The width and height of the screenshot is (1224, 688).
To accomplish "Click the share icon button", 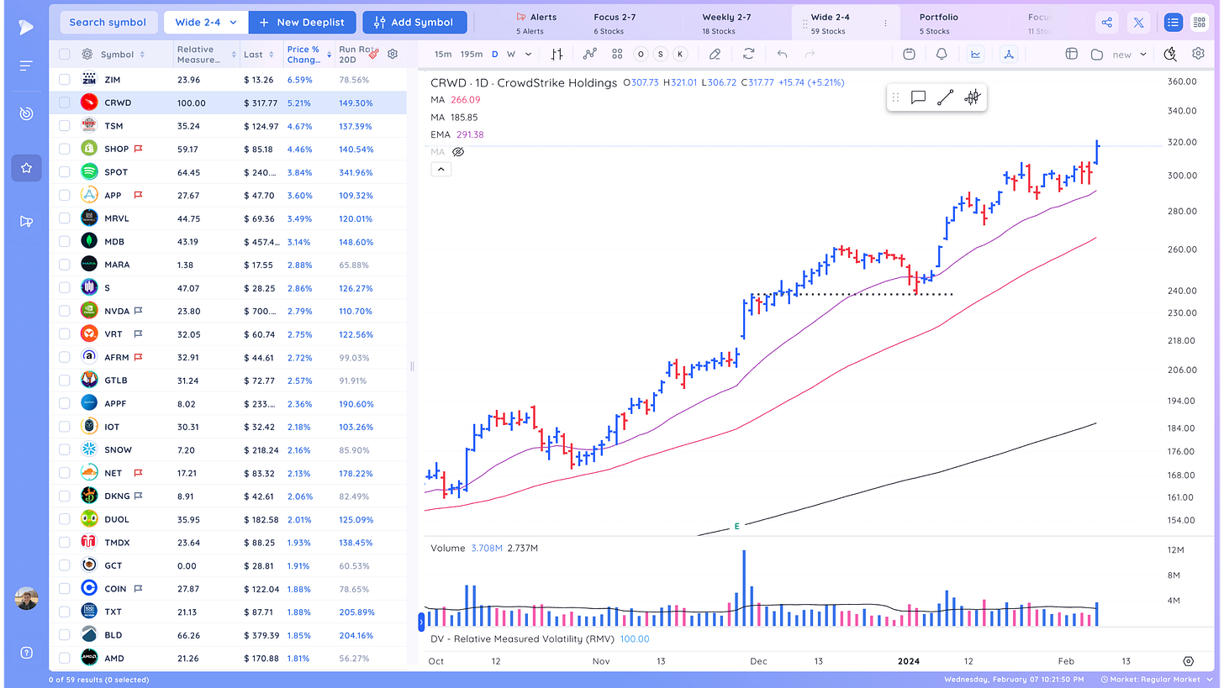I will pyautogui.click(x=1107, y=23).
